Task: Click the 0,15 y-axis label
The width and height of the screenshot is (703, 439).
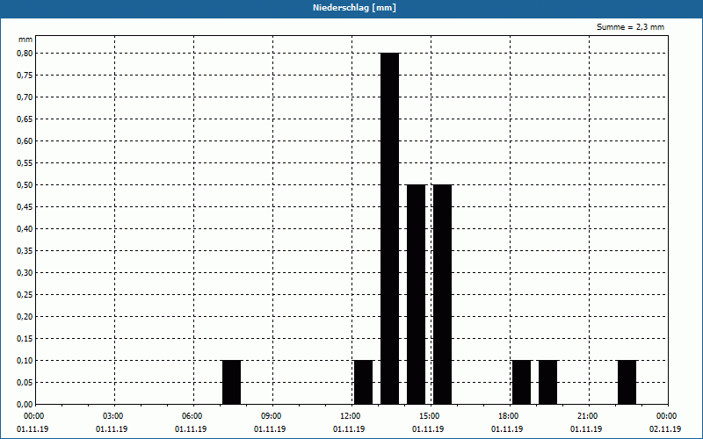Action: coord(25,339)
